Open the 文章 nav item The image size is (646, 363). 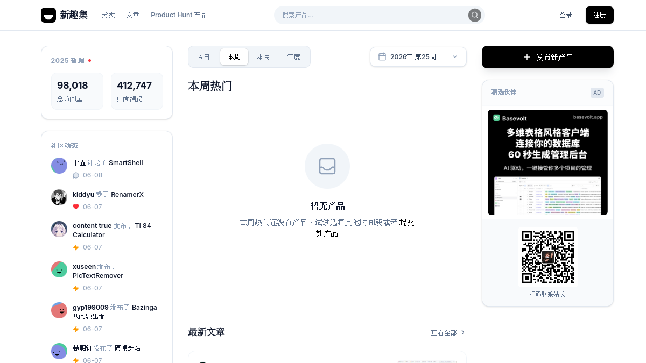pyautogui.click(x=133, y=15)
